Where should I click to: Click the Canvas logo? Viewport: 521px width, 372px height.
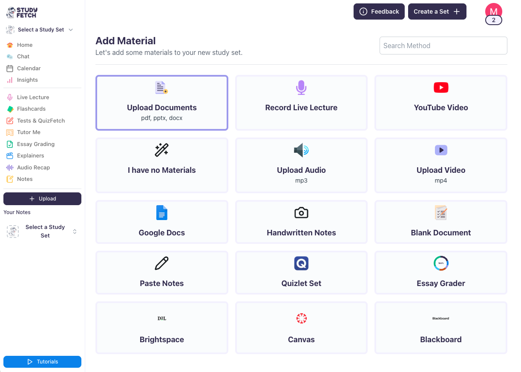point(301,318)
